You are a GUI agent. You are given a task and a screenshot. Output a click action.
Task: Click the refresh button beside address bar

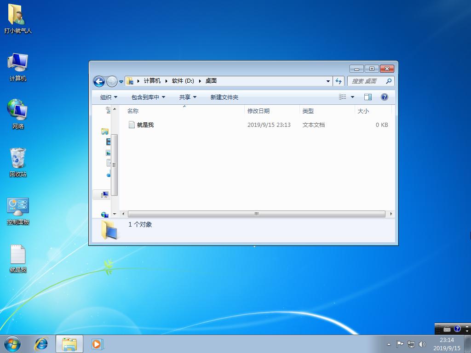[339, 81]
